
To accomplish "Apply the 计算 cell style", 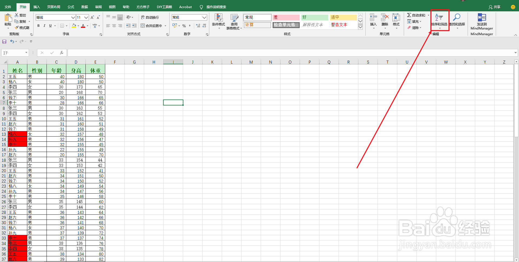I will point(257,25).
